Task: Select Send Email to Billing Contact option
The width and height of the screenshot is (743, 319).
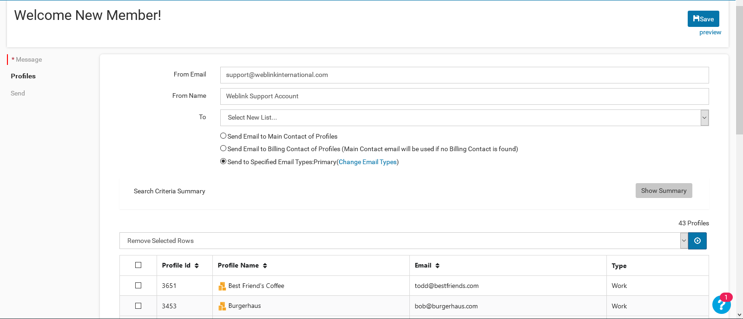Action: (x=224, y=148)
